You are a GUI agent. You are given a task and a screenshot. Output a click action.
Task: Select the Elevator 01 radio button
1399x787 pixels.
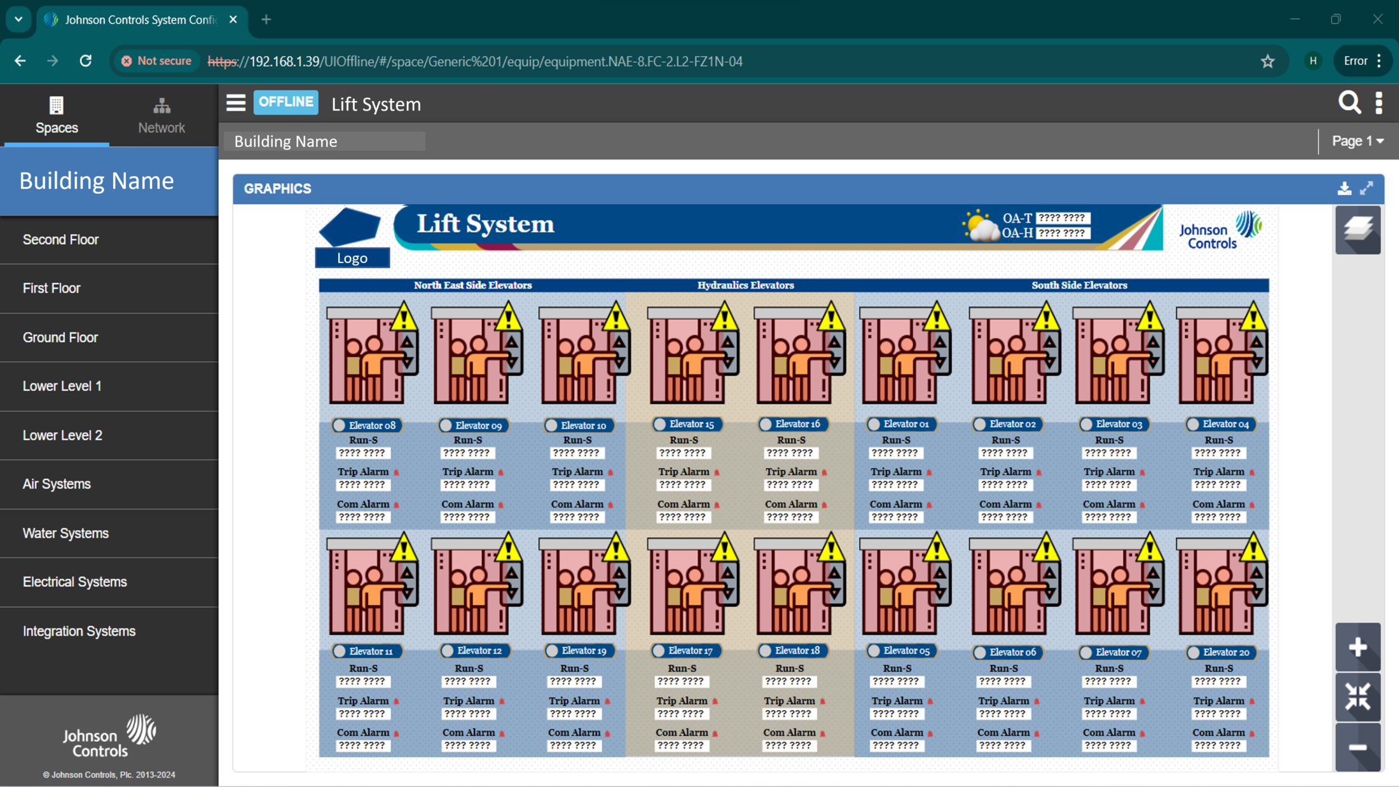875,424
